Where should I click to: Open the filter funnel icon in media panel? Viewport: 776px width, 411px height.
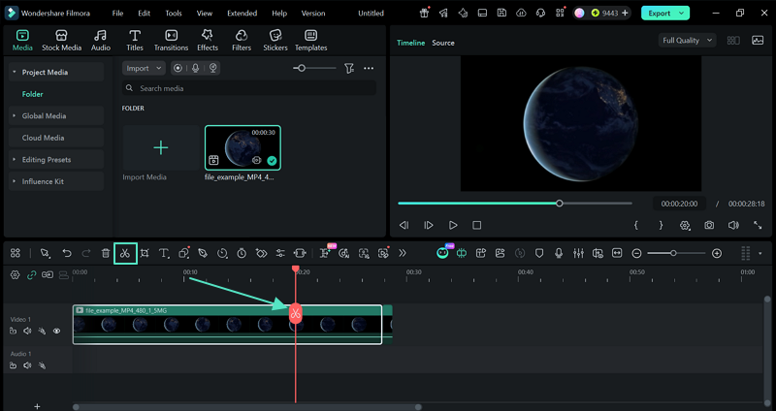pyautogui.click(x=349, y=68)
